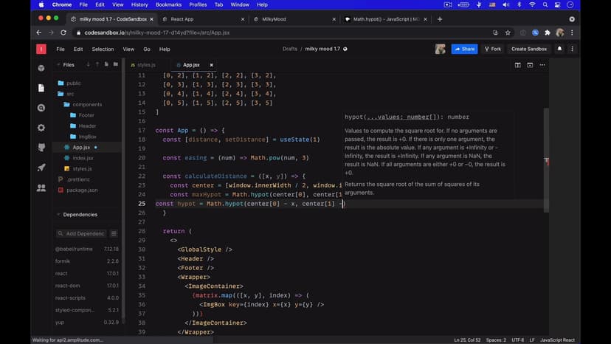Open the Selection menu

coord(103,49)
